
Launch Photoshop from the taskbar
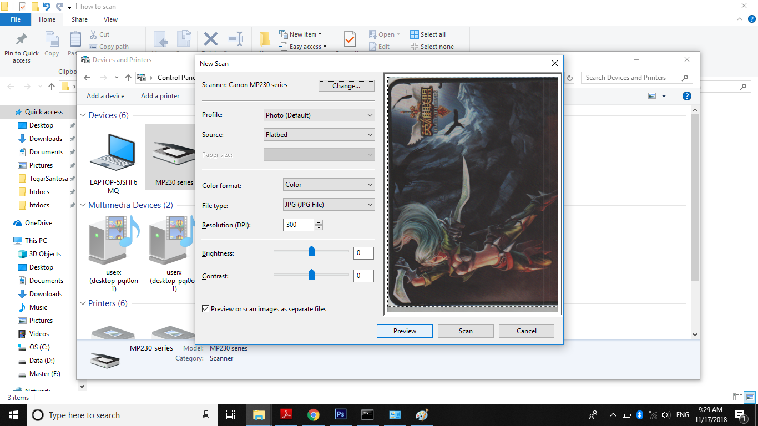[340, 414]
